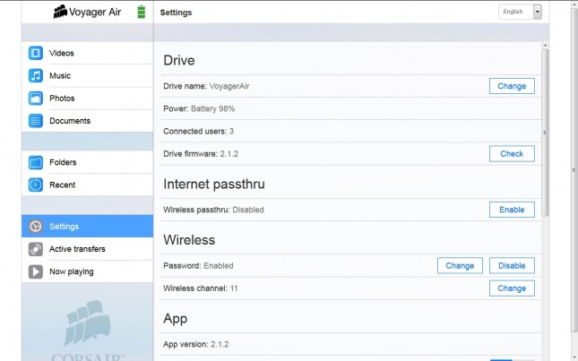
Task: Click the Drive section heading
Action: coord(179,60)
